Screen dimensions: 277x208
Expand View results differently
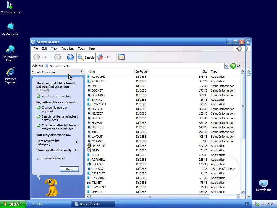[x=76, y=150]
